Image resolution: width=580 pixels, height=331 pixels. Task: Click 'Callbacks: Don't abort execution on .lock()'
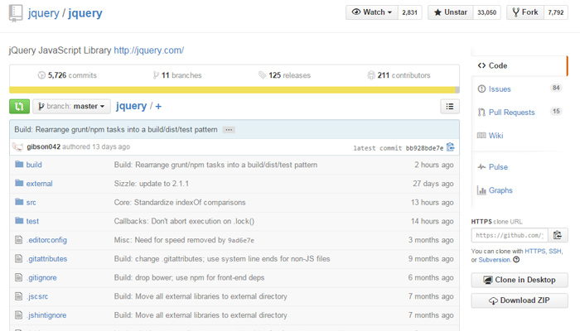click(184, 221)
